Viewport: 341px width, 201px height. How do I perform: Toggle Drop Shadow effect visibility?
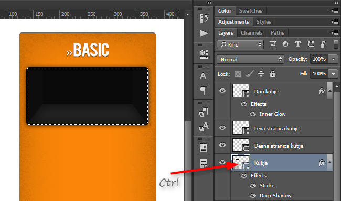pyautogui.click(x=253, y=196)
